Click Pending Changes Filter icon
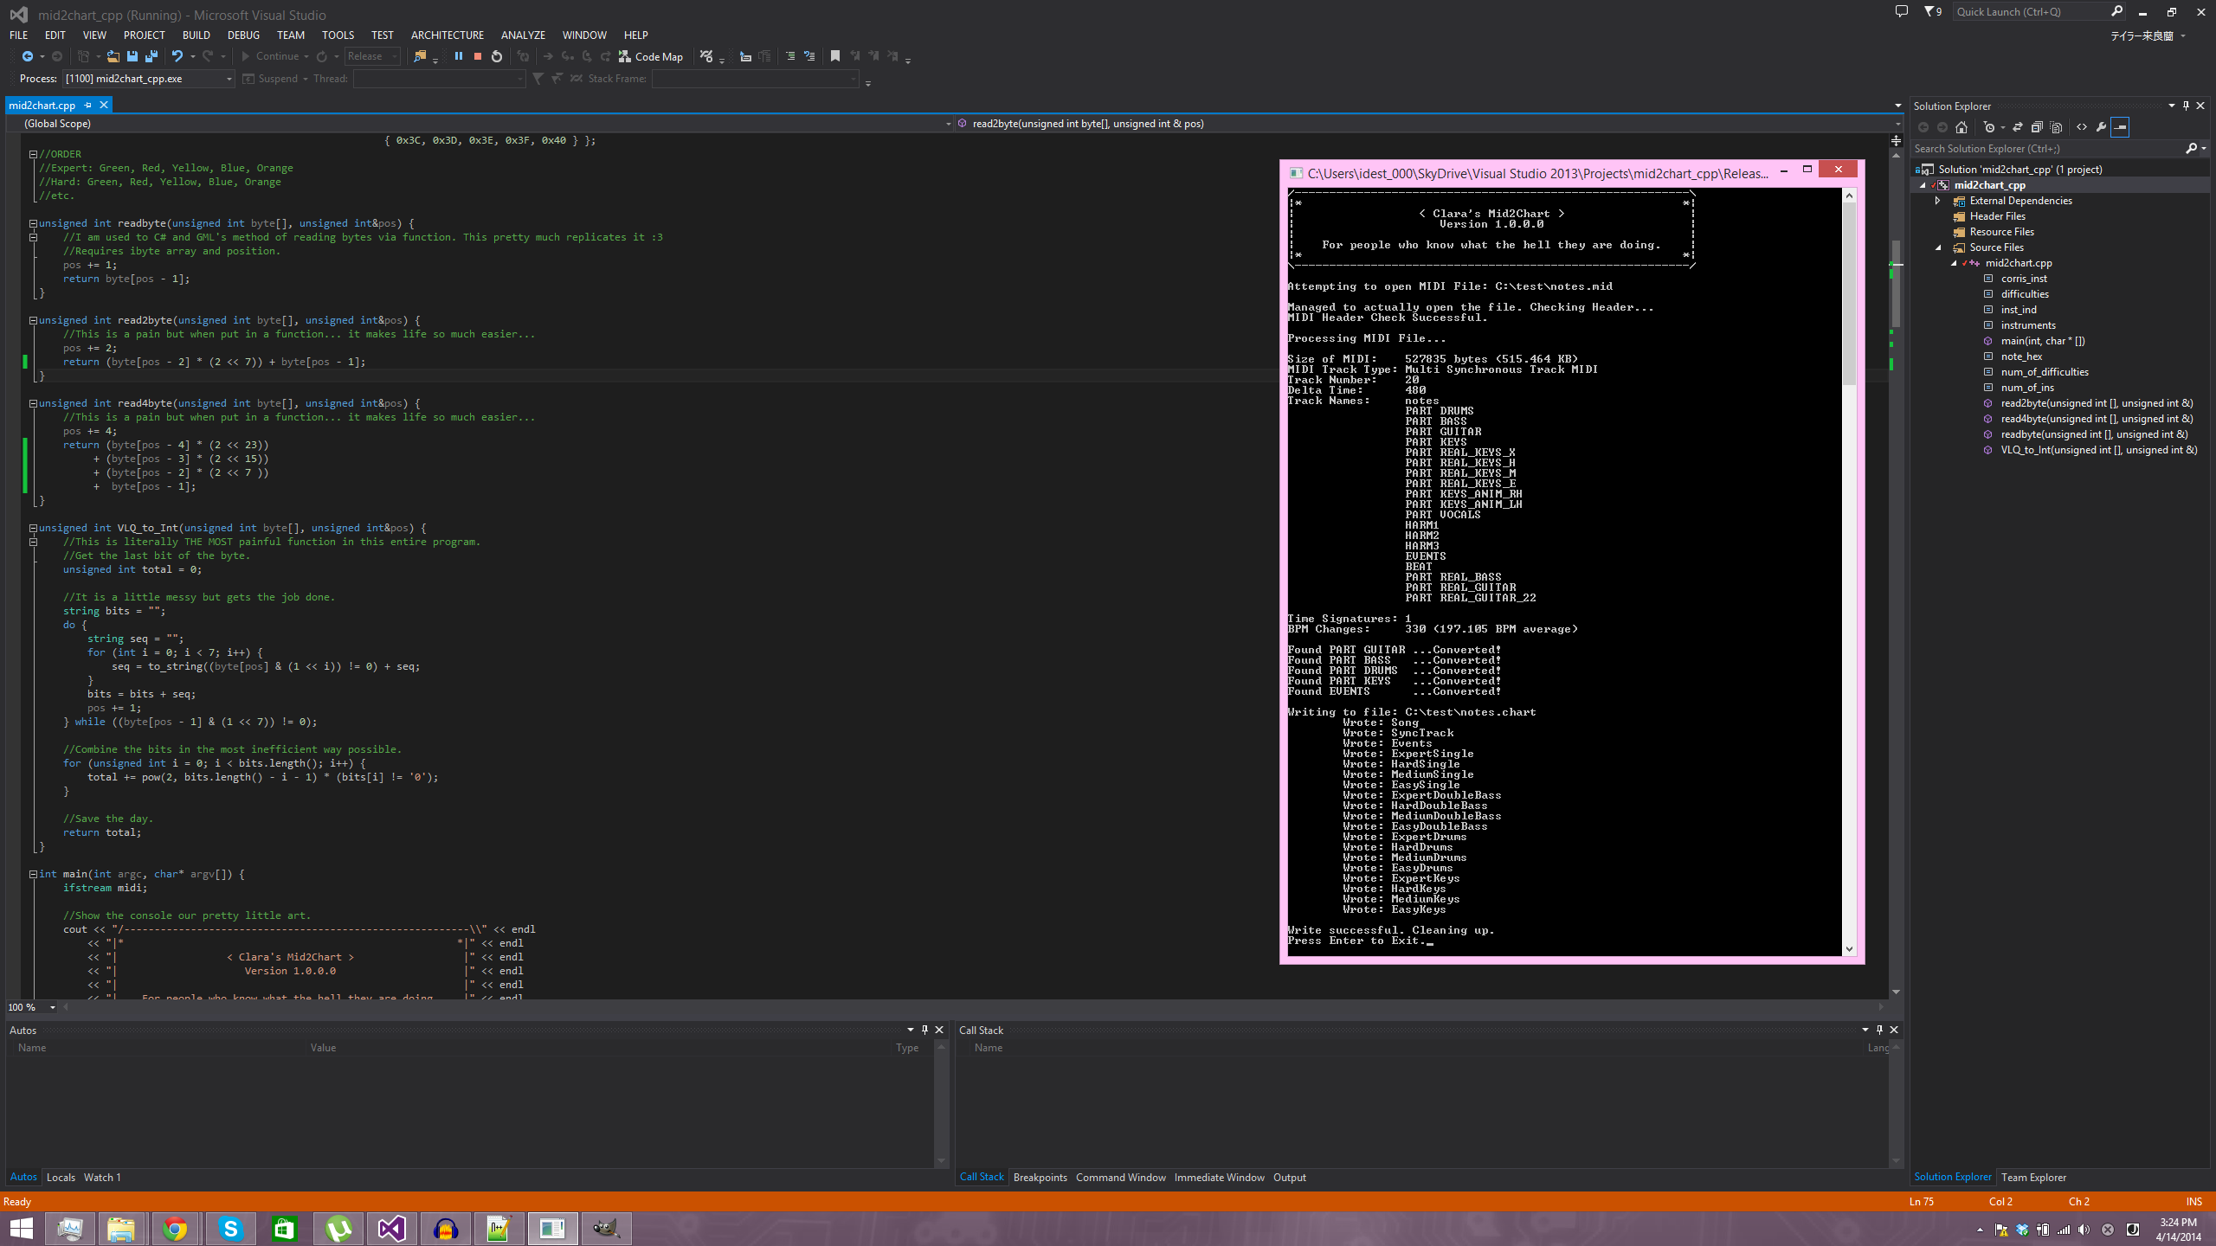Screen dimensions: 2216x1246 (1989, 127)
